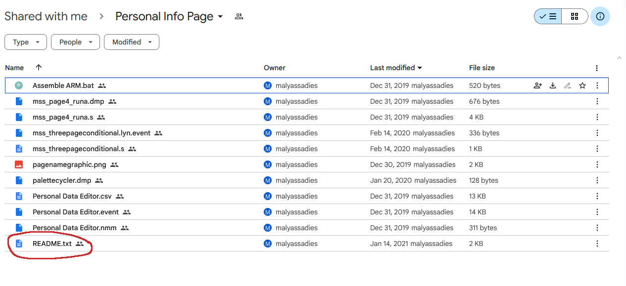Open more actions for pagenamegraphic.png row
Image resolution: width=626 pixels, height=286 pixels.
point(597,164)
